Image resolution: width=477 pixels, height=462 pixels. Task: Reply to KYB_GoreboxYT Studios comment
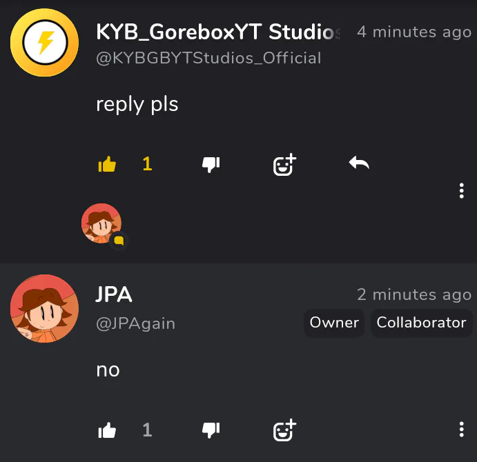(x=359, y=163)
